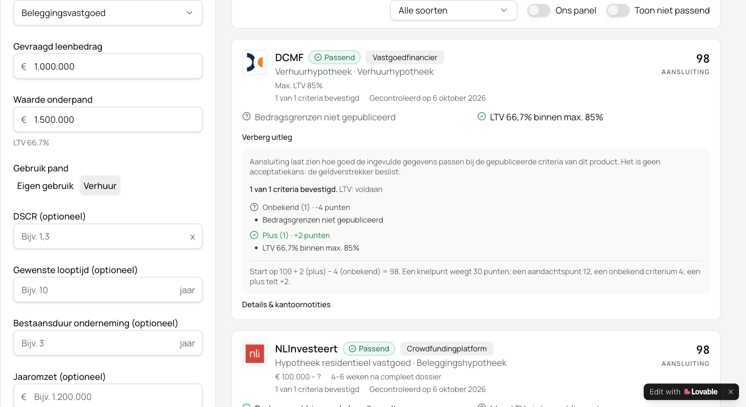Collapse explanation via Verberg uitleg
Viewport: 746px width, 407px height.
point(267,137)
